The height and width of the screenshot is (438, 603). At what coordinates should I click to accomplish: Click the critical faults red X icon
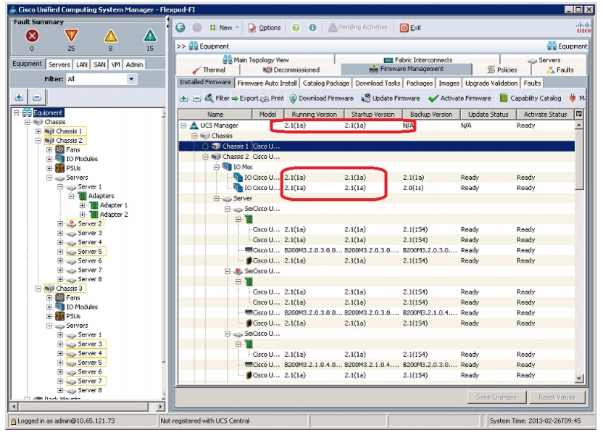coord(32,36)
